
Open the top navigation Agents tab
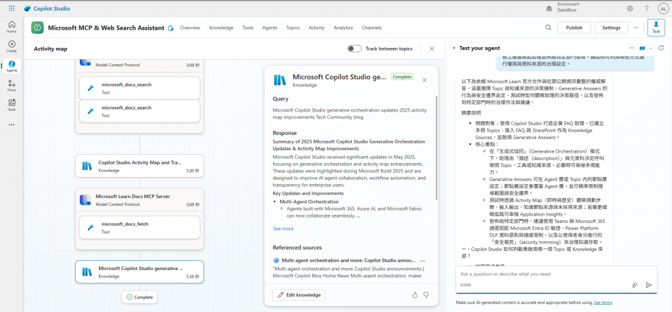[x=270, y=28]
